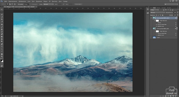Open the selection Style dropdown
179x97 pixels.
[48, 4]
